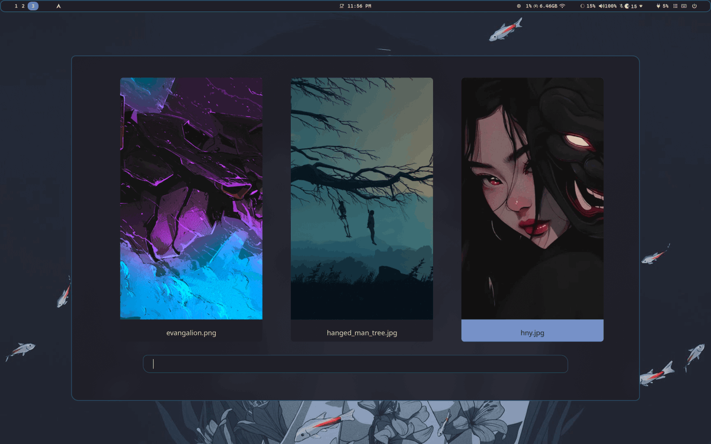
Task: Click the highlighted hny.jpg file name label
Action: point(533,333)
